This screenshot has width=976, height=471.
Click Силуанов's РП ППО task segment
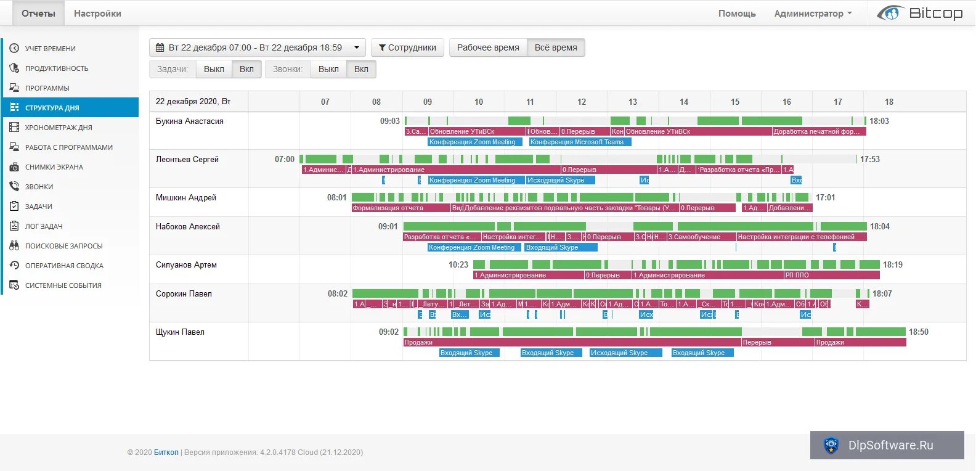click(832, 275)
